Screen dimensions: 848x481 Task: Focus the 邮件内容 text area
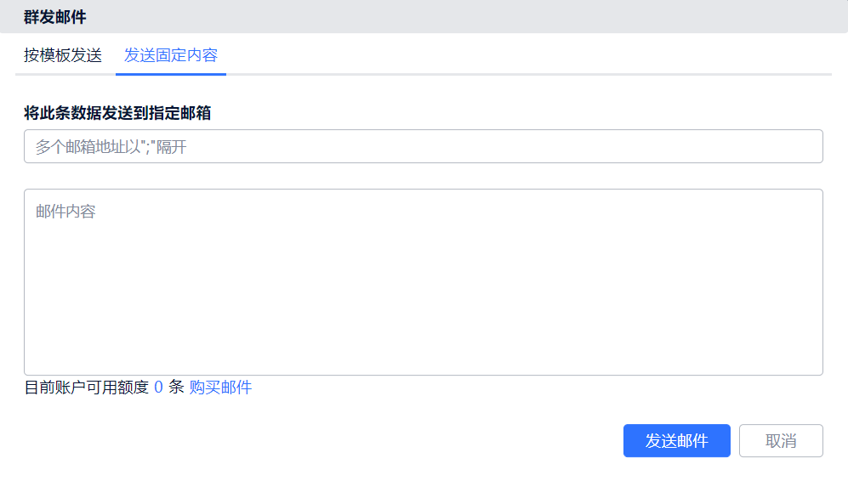pyautogui.click(x=423, y=281)
